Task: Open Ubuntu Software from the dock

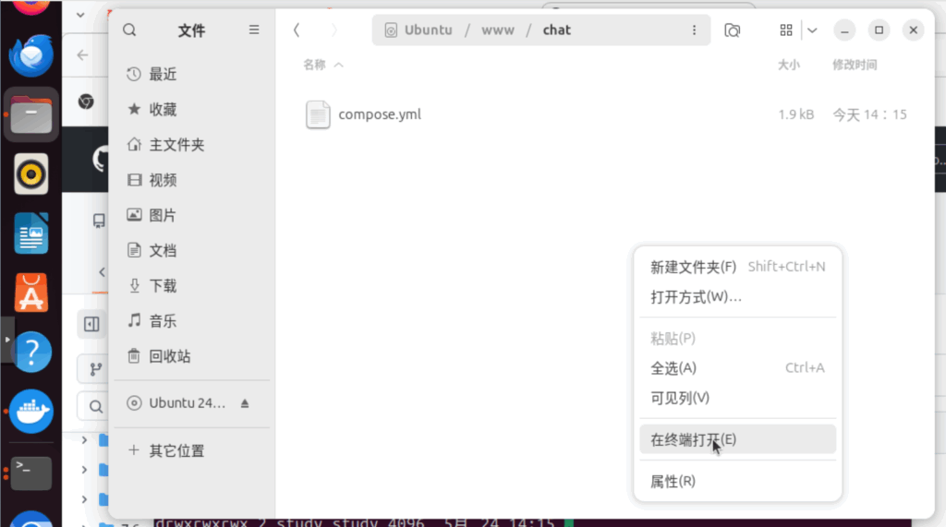Action: point(30,293)
